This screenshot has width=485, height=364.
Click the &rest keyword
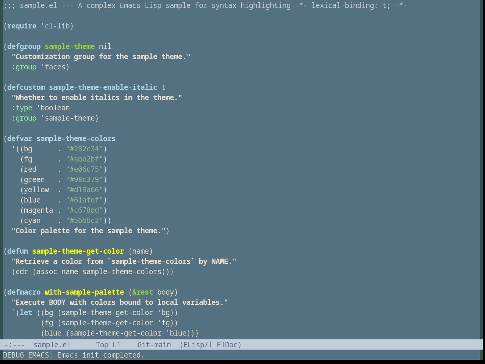coord(142,292)
